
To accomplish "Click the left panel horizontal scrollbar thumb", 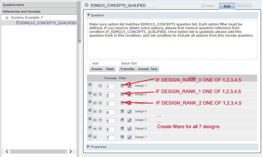I will 39,151.
